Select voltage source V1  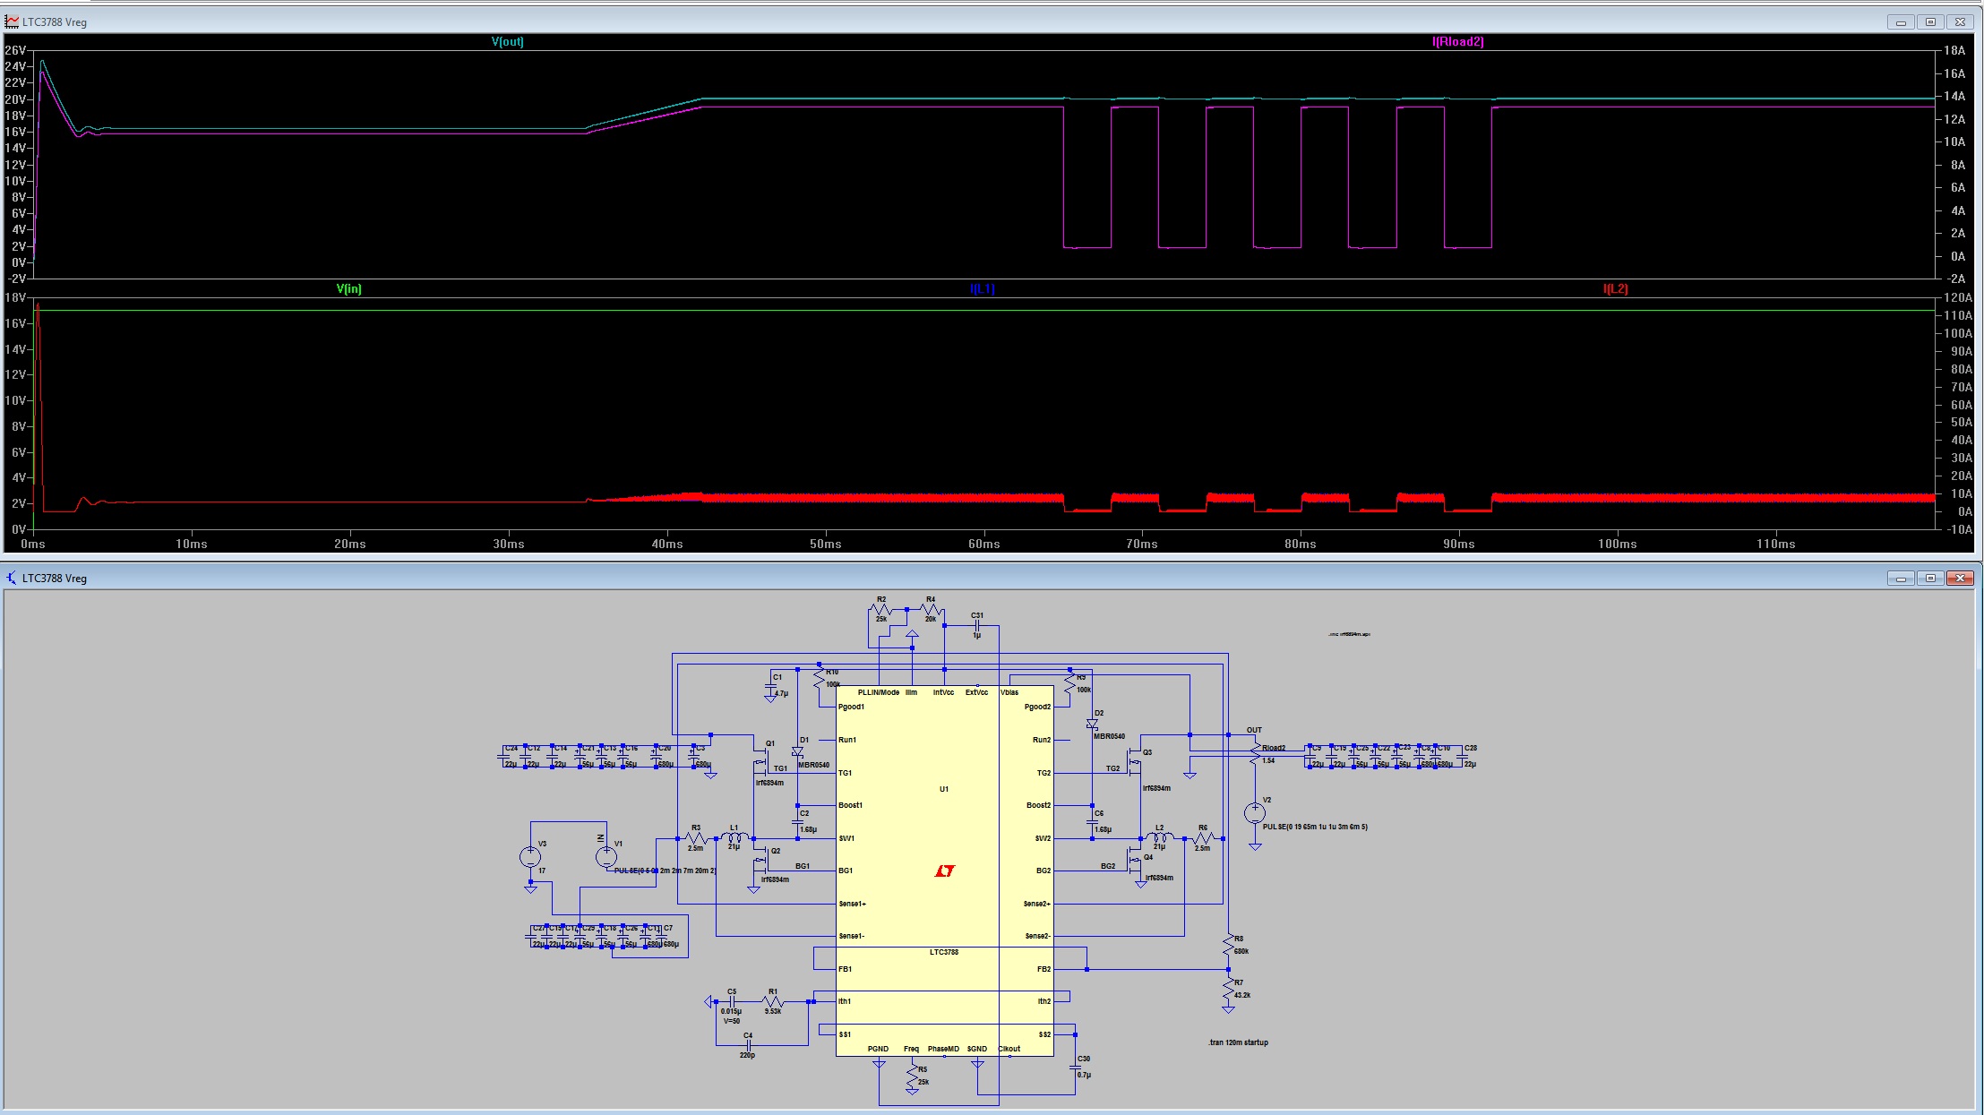point(606,857)
